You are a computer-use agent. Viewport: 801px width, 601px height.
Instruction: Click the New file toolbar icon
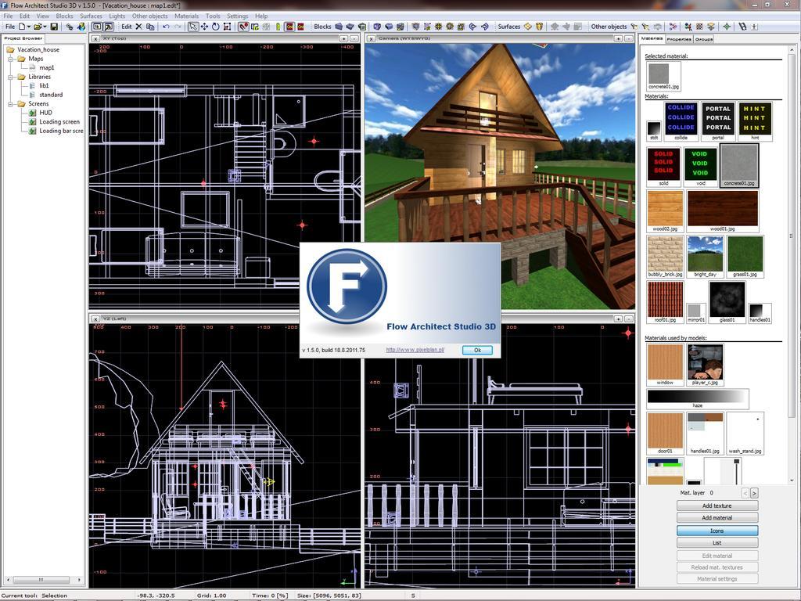[x=22, y=27]
